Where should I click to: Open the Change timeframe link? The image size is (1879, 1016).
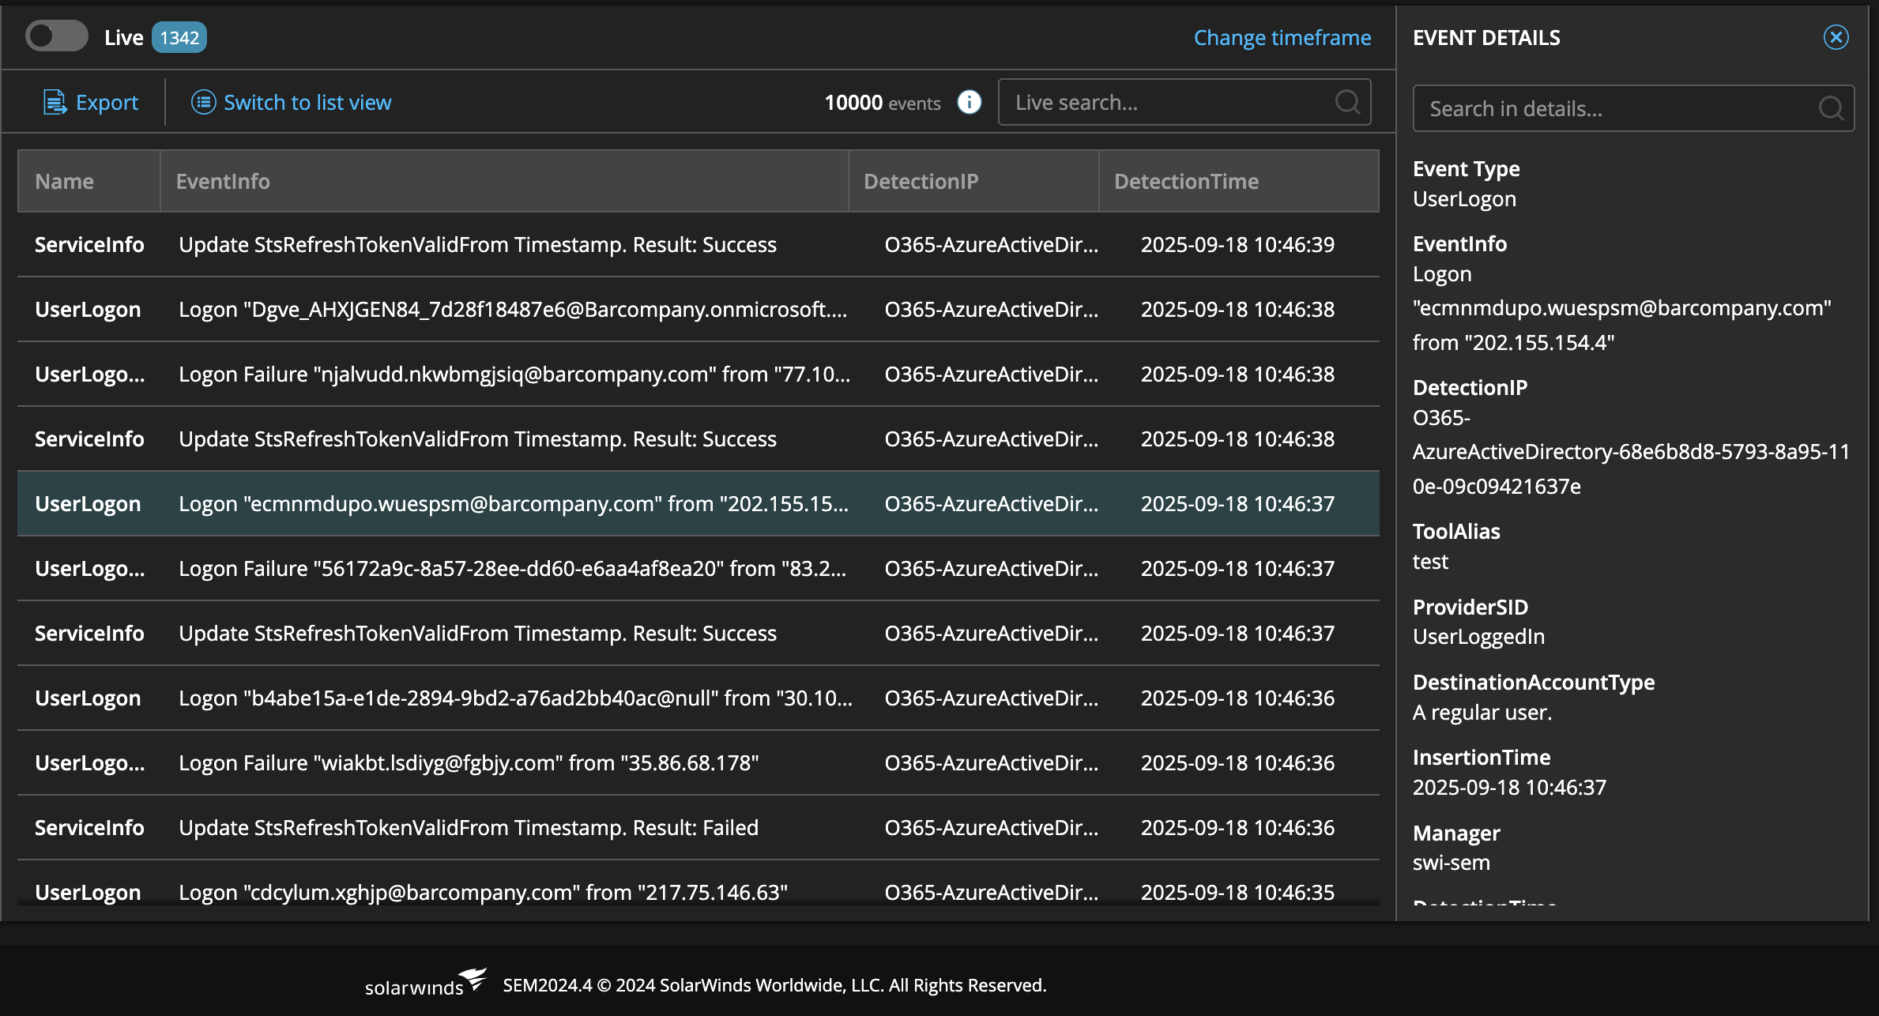click(x=1282, y=38)
